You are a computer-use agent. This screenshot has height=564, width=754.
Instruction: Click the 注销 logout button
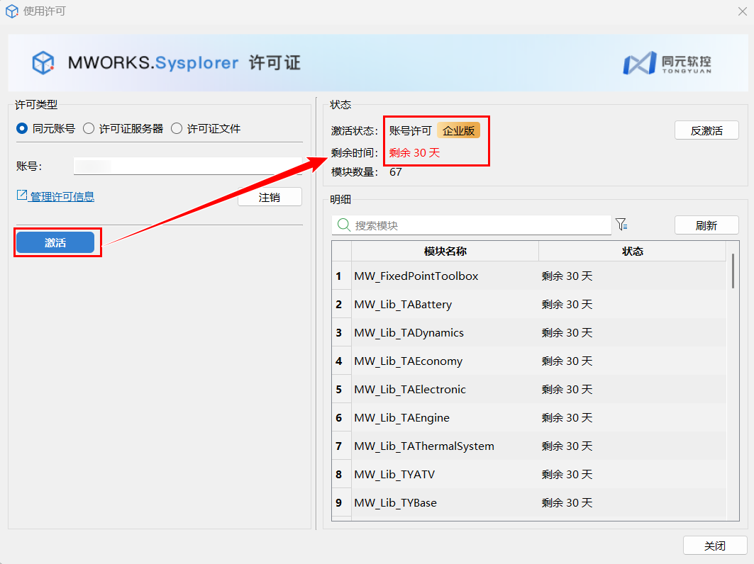coord(270,197)
